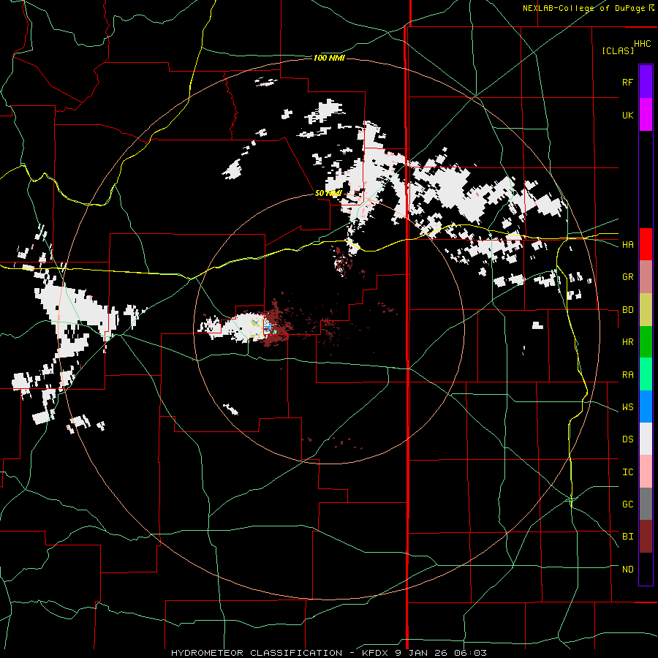This screenshot has width=658, height=658.
Task: Click the IC pink legend swatch
Action: coord(646,472)
